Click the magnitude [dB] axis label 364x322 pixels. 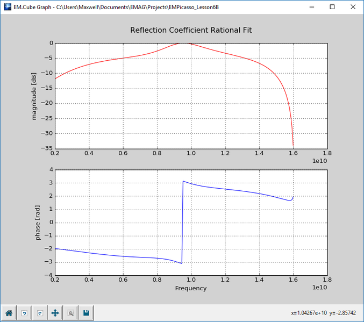34,96
